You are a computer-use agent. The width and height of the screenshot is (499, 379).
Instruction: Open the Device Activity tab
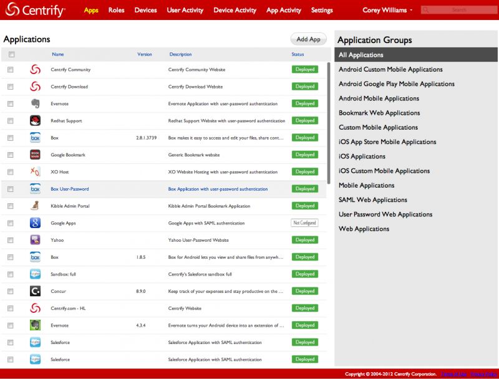(235, 10)
